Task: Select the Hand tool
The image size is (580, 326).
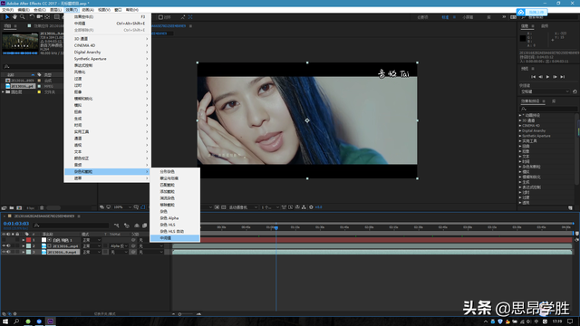Action: tap(14, 17)
